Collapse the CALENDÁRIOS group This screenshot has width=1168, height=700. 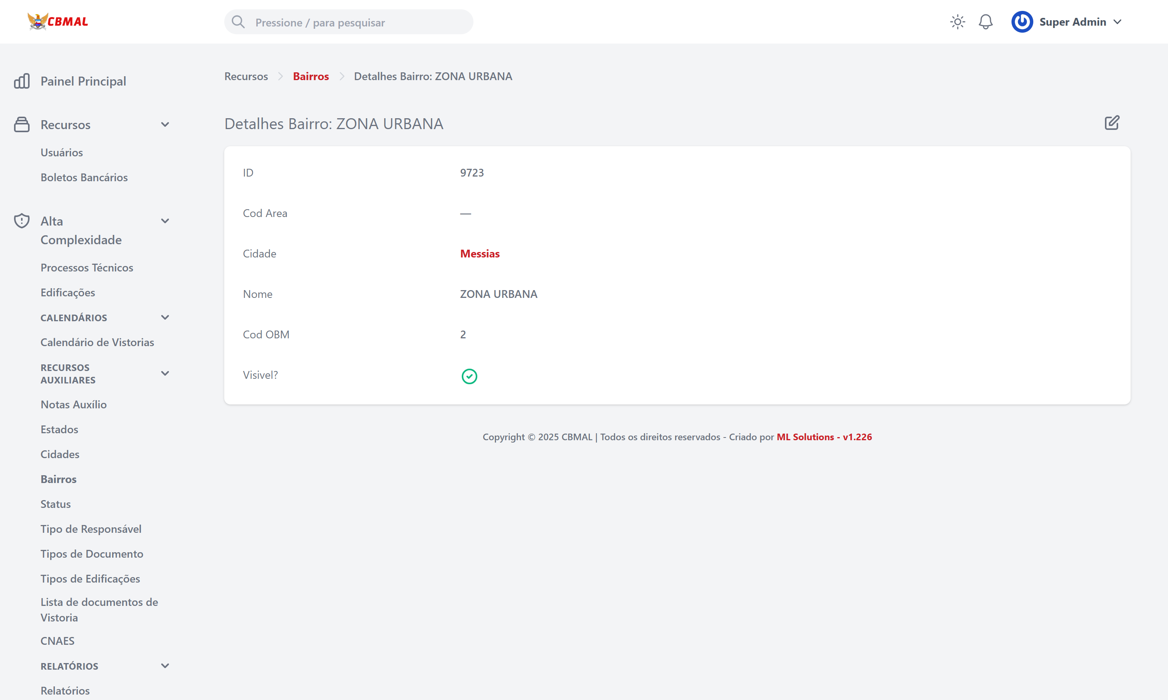click(x=165, y=317)
